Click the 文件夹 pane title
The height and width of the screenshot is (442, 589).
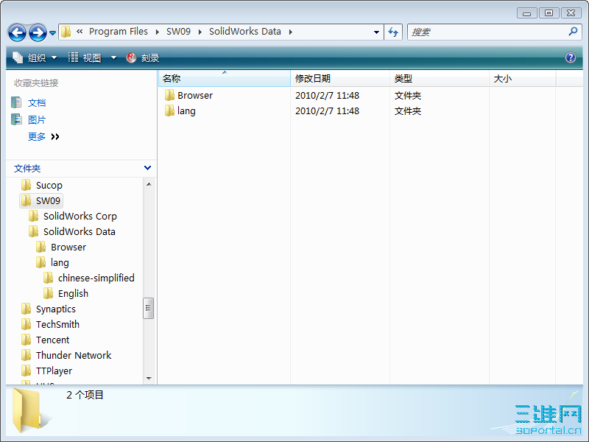coord(27,169)
